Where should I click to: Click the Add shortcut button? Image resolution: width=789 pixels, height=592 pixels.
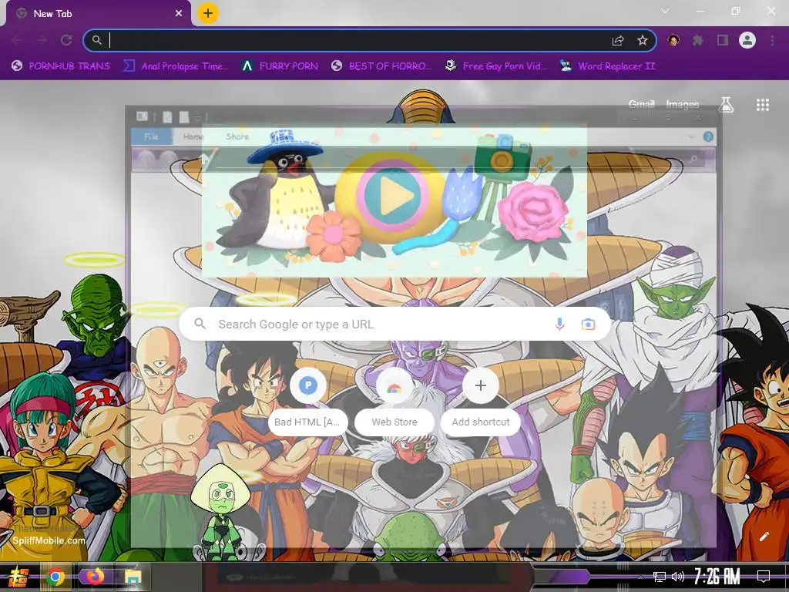[x=481, y=402]
